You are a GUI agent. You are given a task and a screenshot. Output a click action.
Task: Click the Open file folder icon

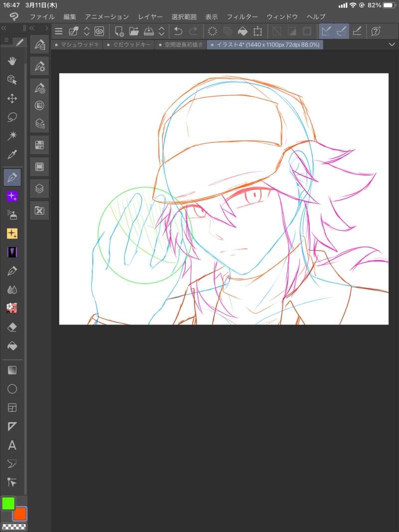(134, 31)
